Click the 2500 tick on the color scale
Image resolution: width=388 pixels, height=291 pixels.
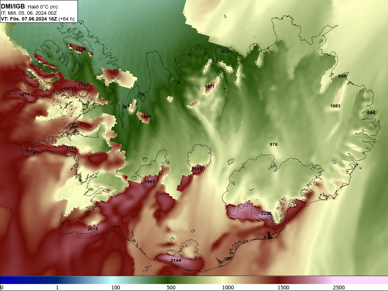pyautogui.click(x=339, y=288)
